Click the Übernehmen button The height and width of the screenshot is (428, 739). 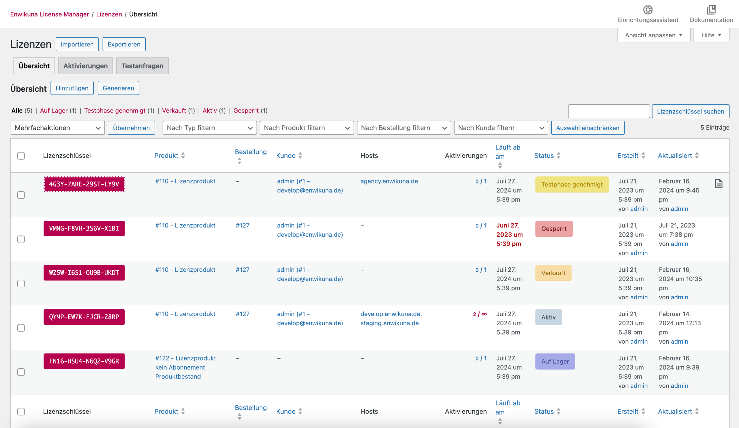131,128
